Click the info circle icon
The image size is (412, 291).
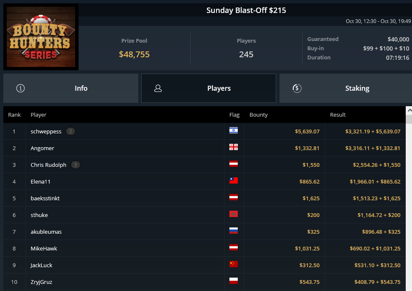coord(20,88)
